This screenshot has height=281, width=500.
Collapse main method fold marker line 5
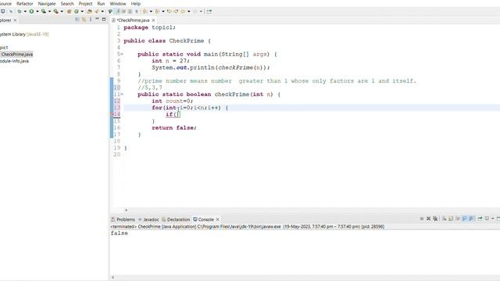click(122, 54)
